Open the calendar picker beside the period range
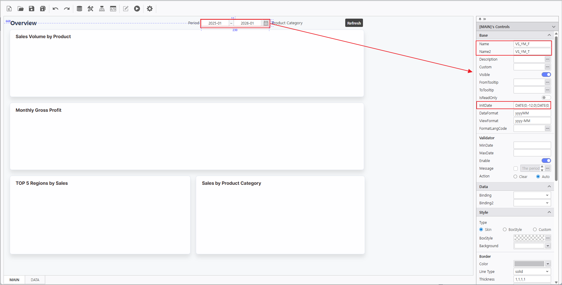The height and width of the screenshot is (285, 562). point(266,23)
